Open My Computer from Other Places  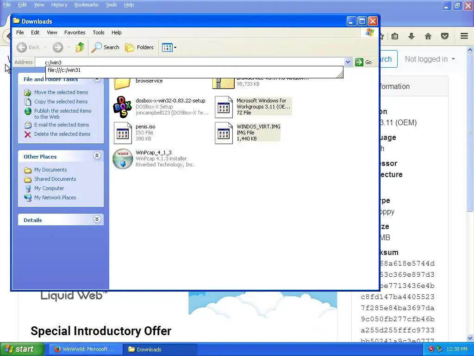[49, 188]
